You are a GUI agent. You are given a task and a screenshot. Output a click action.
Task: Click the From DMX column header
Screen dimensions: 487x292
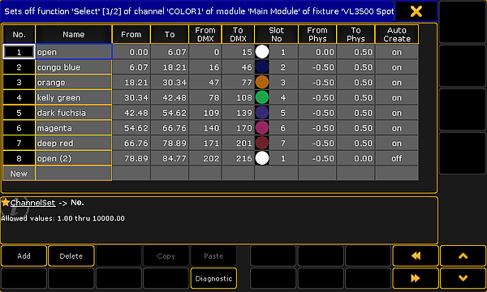coord(205,34)
